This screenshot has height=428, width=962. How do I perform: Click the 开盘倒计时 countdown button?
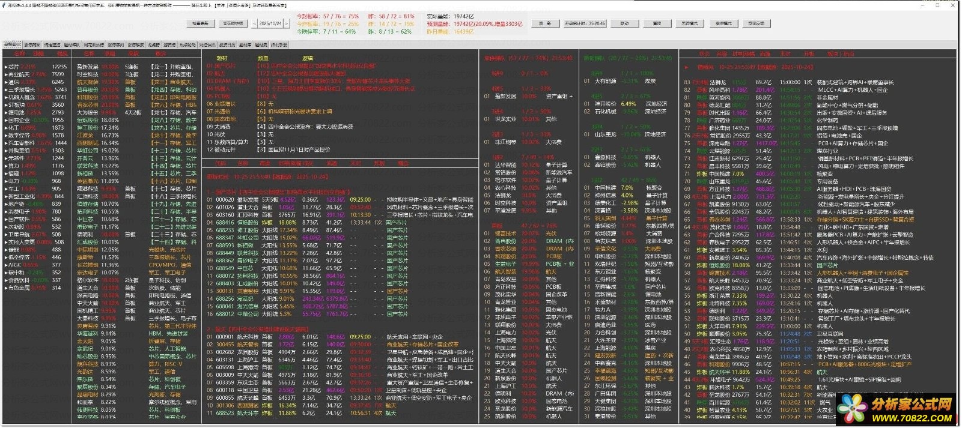pyautogui.click(x=585, y=23)
